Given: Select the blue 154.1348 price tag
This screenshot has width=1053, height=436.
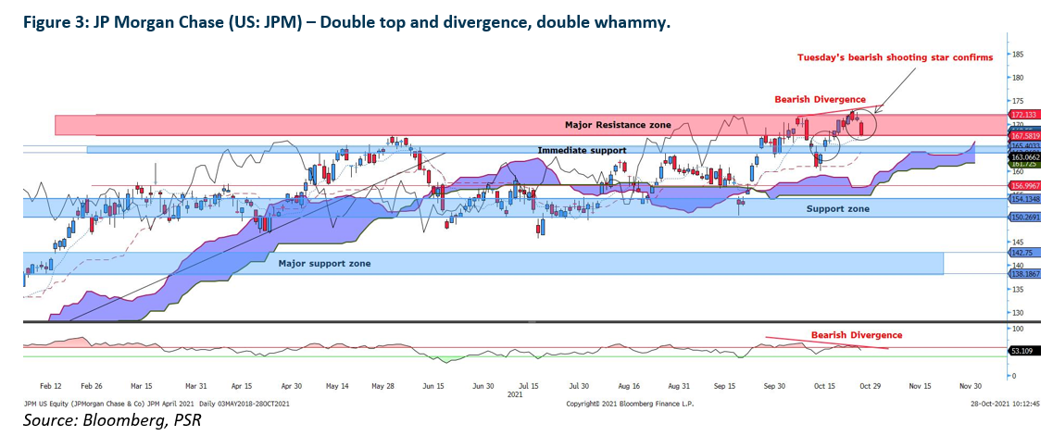Looking at the screenshot, I should (x=1025, y=198).
